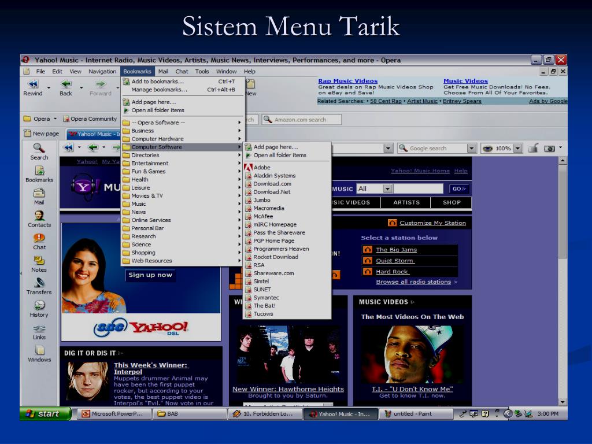Open the Rewind button dropdown arrow
The width and height of the screenshot is (592, 444).
point(49,88)
